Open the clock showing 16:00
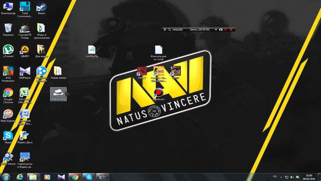This screenshot has height=181, width=321. click(x=309, y=177)
